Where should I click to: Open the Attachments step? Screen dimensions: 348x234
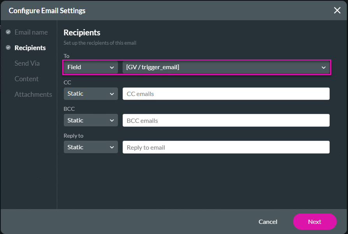33,94
